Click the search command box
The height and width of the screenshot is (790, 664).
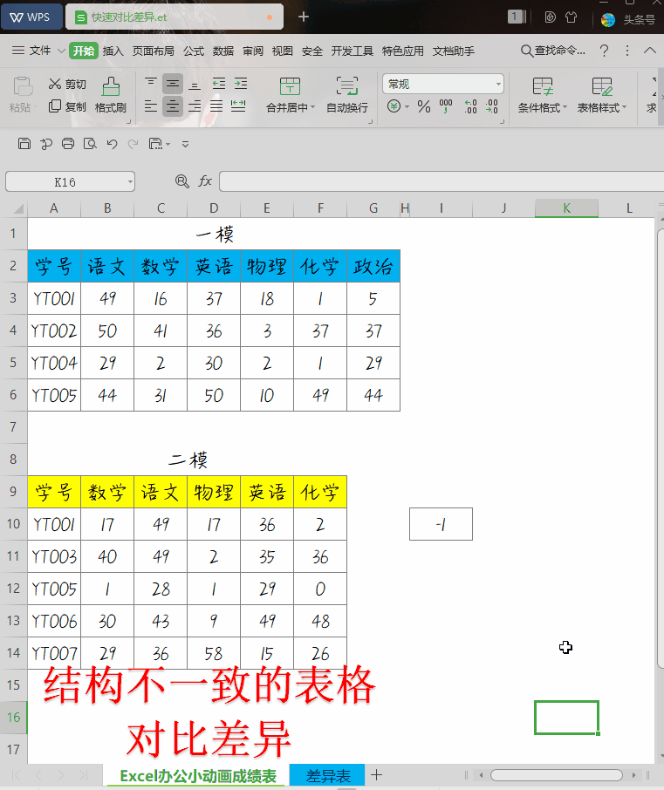(553, 51)
